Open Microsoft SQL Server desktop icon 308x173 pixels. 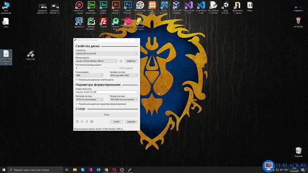140,24
